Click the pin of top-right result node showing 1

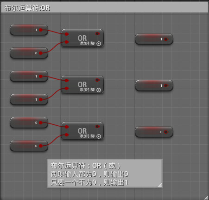point(166,39)
